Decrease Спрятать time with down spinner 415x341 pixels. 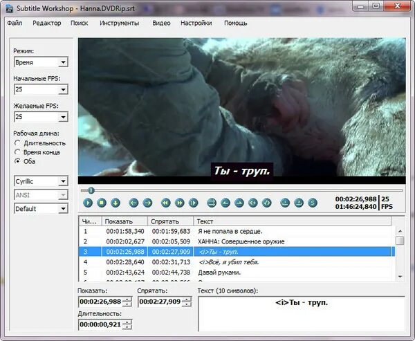187,304
